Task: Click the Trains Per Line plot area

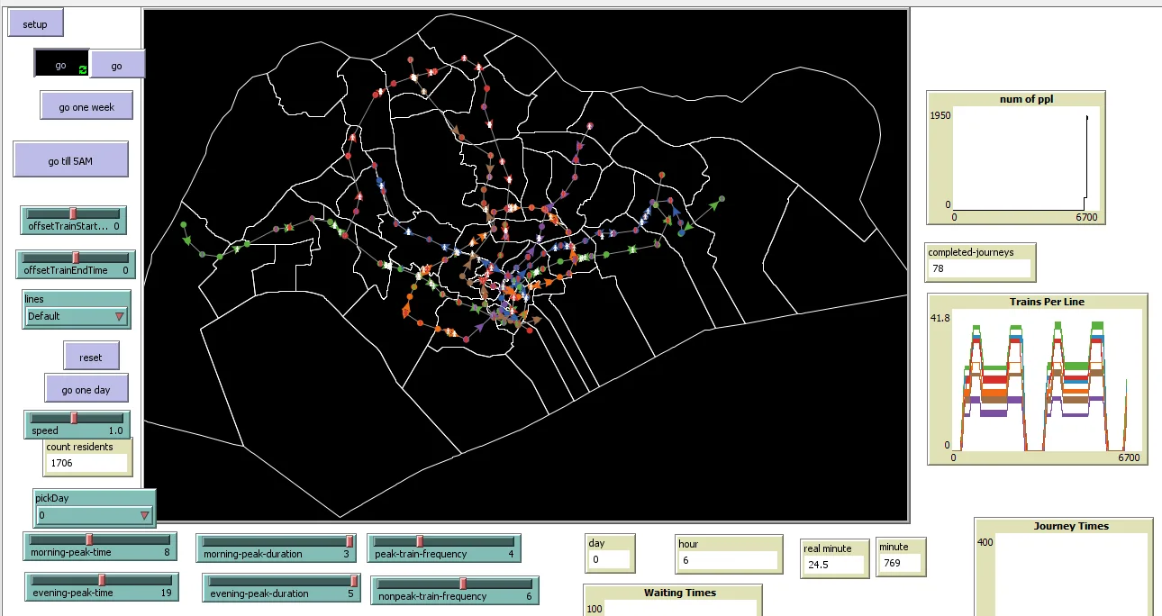Action: [x=1049, y=380]
